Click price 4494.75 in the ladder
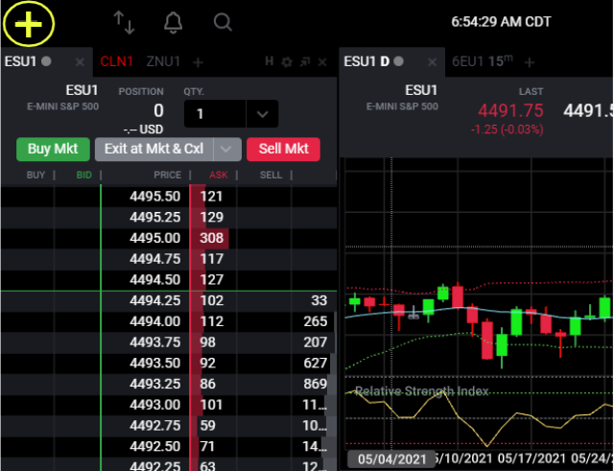This screenshot has width=614, height=471. coord(155,259)
